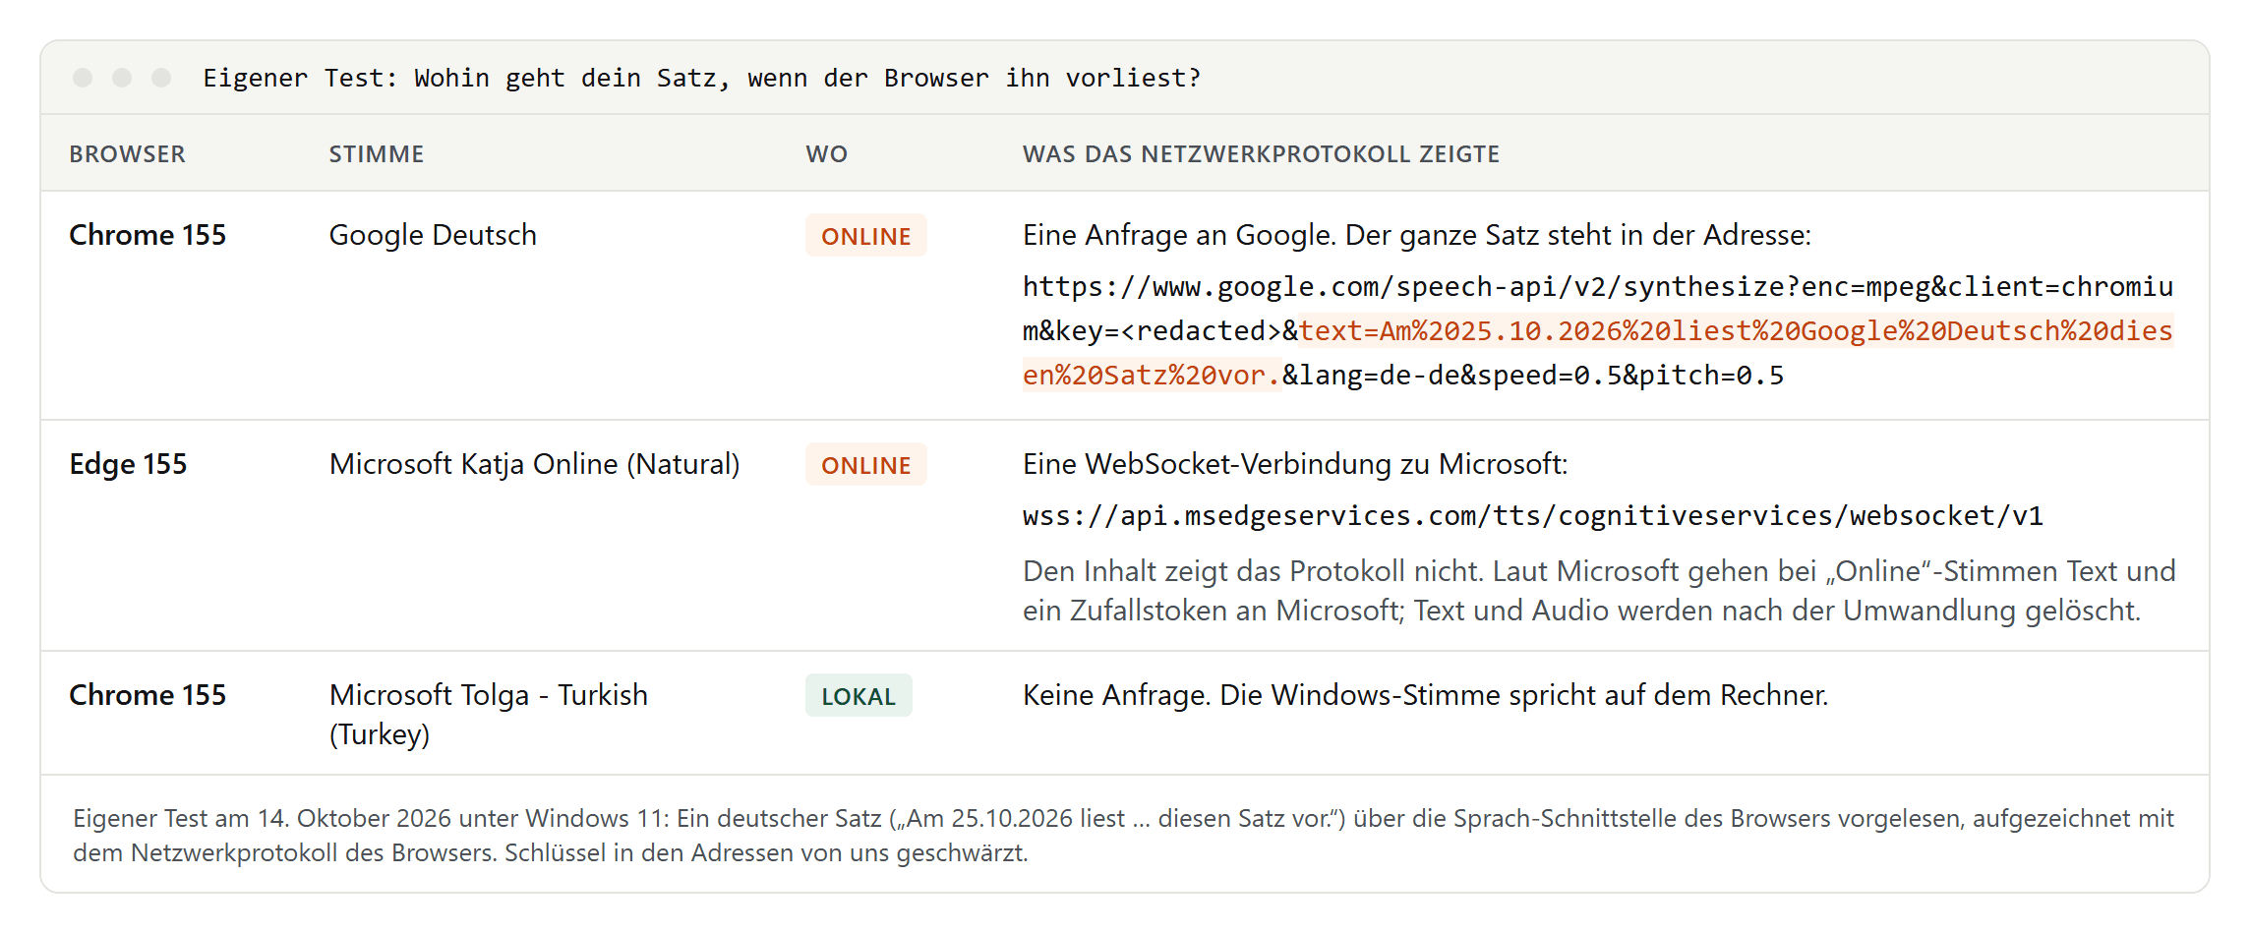Select the BROWSER column header
2250x933 pixels.
point(127,154)
